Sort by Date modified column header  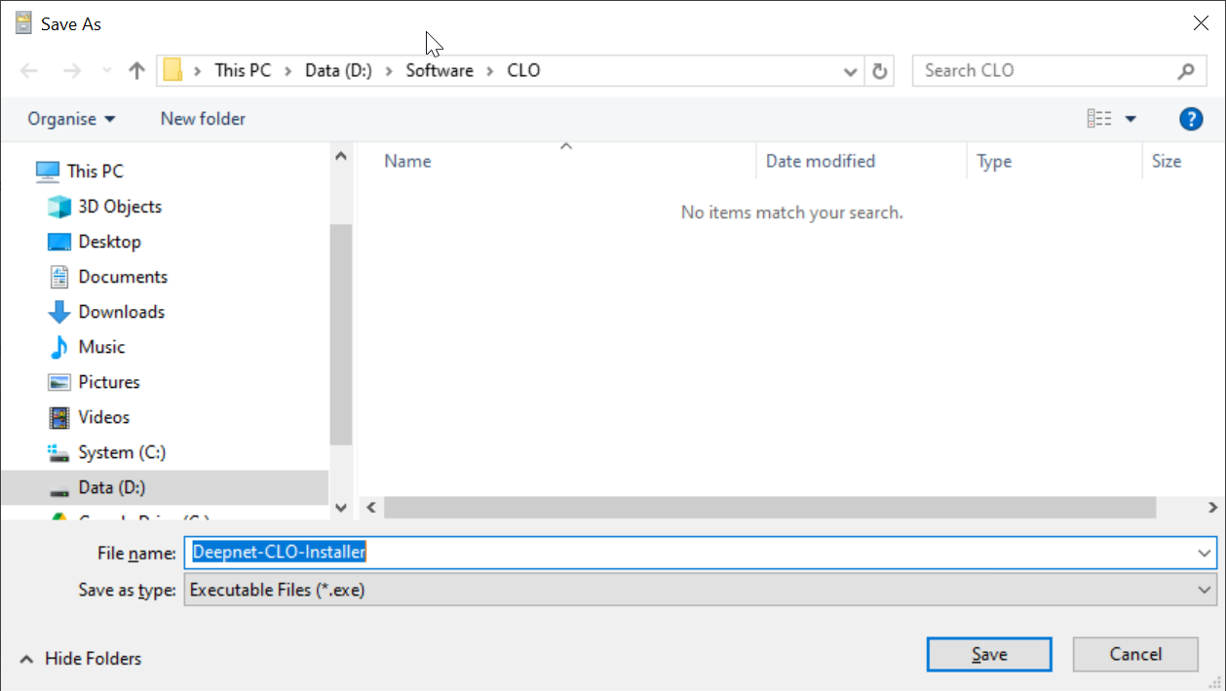820,162
